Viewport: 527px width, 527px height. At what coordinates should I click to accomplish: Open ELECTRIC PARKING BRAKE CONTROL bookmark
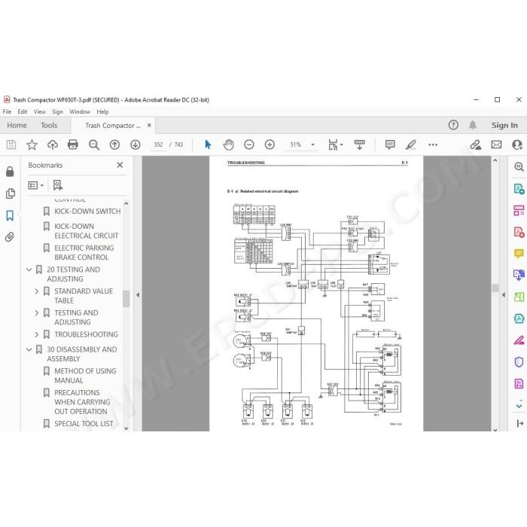[x=84, y=253]
